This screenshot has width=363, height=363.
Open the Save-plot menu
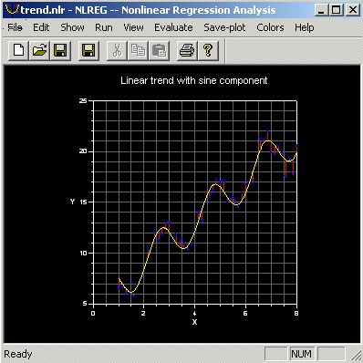point(224,27)
